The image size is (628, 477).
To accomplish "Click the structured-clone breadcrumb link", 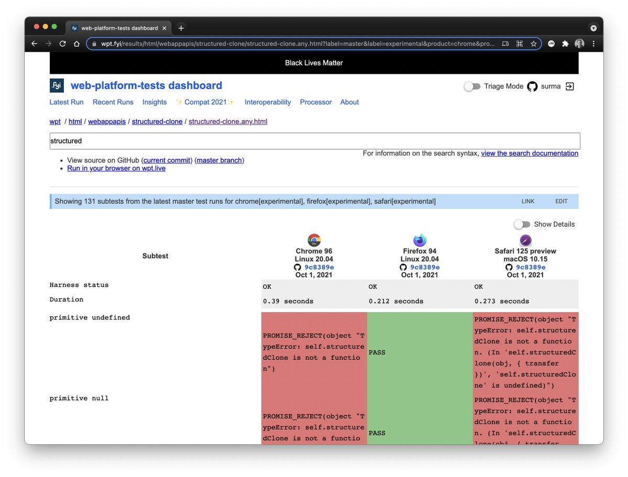I will coord(157,121).
